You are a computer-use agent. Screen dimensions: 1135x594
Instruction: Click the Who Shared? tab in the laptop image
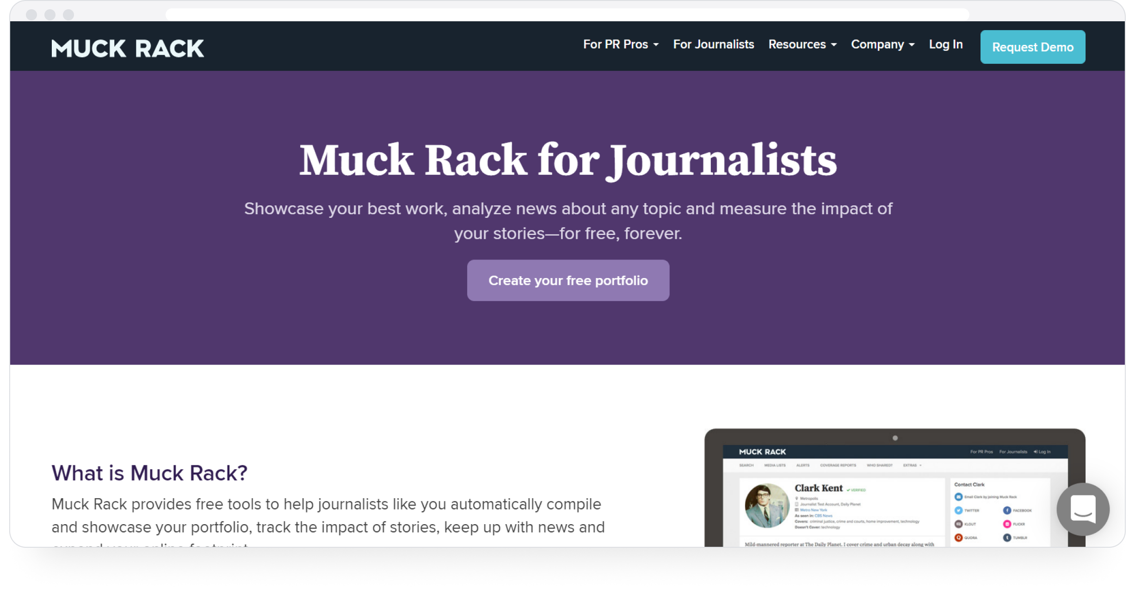(879, 465)
